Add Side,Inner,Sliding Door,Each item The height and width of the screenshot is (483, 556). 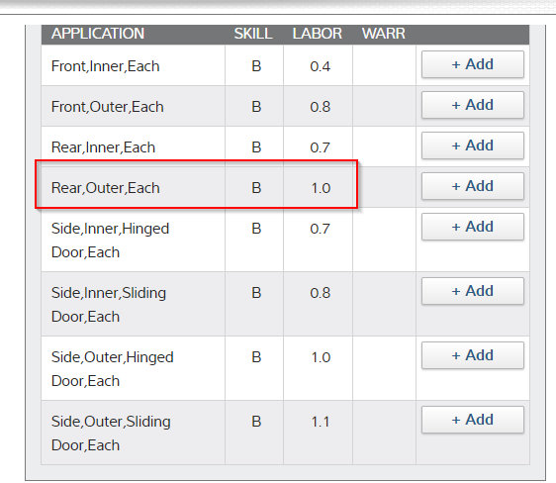(472, 291)
